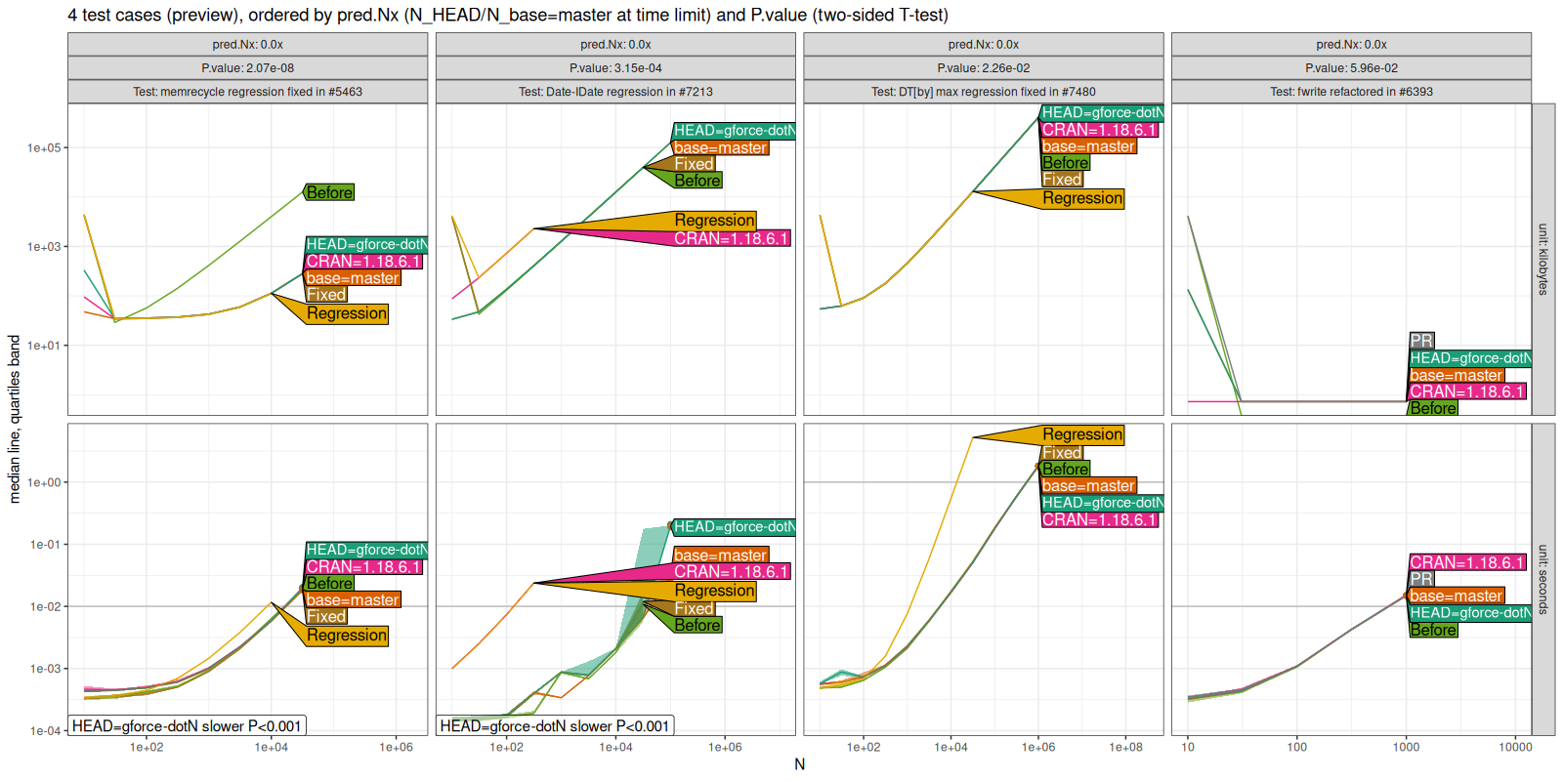Click the P.value: 3.15e-04 strip label
The height and width of the screenshot is (781, 1563).
[615, 68]
